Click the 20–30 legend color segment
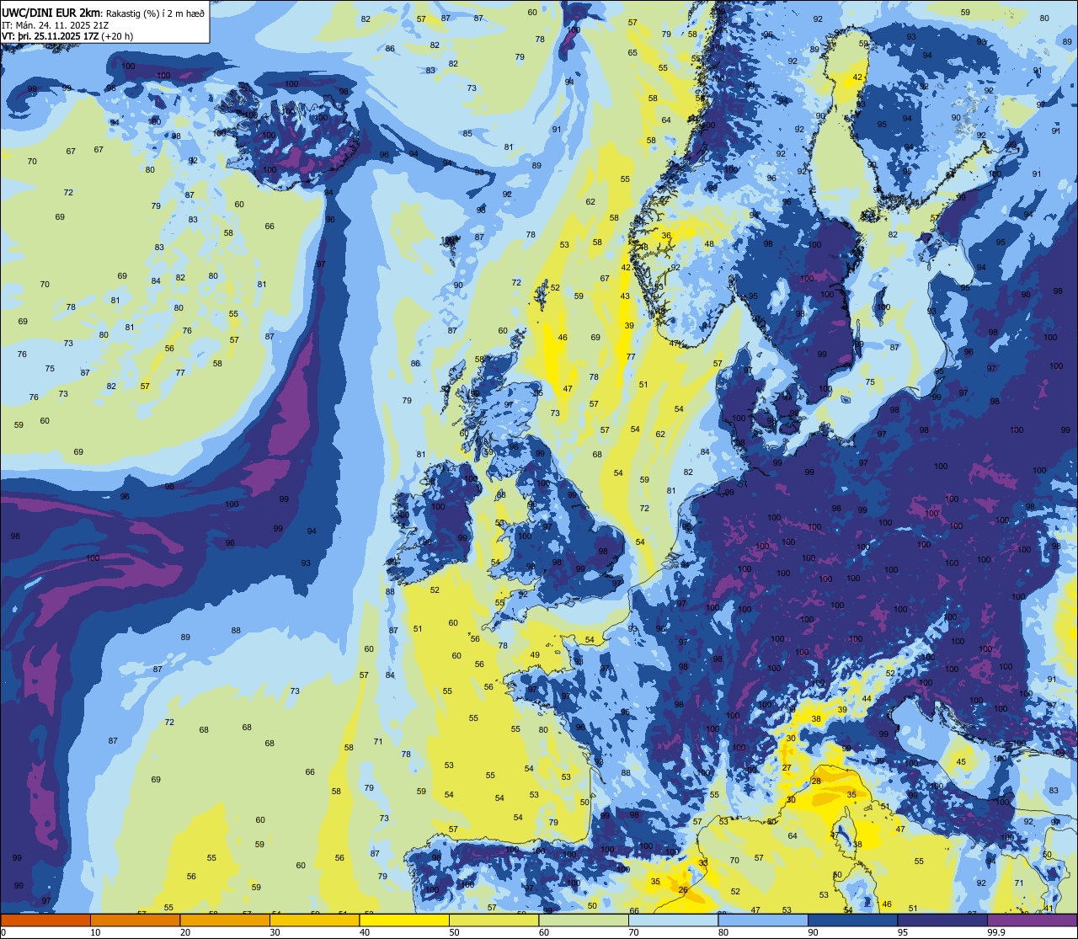Image resolution: width=1078 pixels, height=939 pixels. (225, 920)
